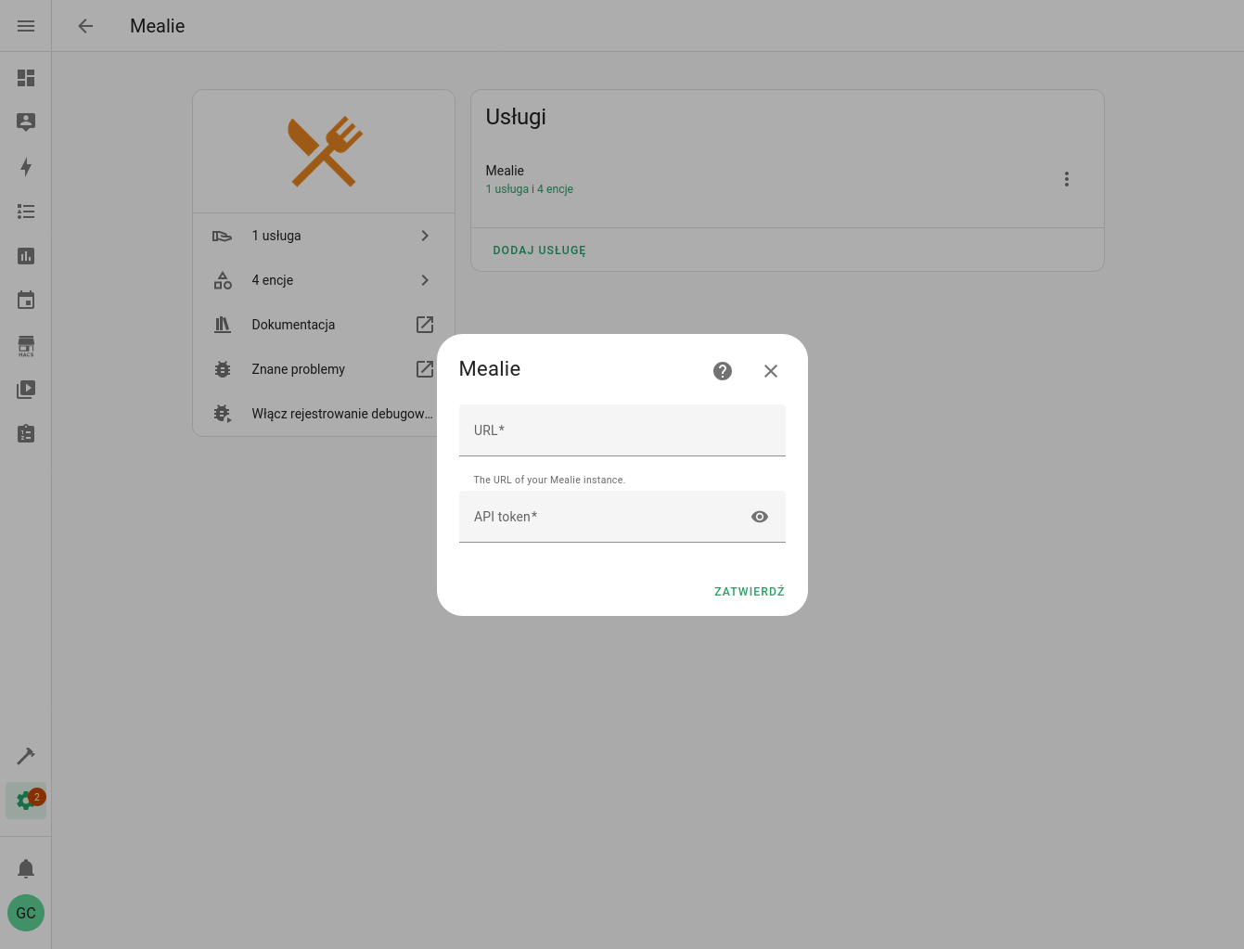Click the URL input field
Screen dimensions: 1244x949
622,430
